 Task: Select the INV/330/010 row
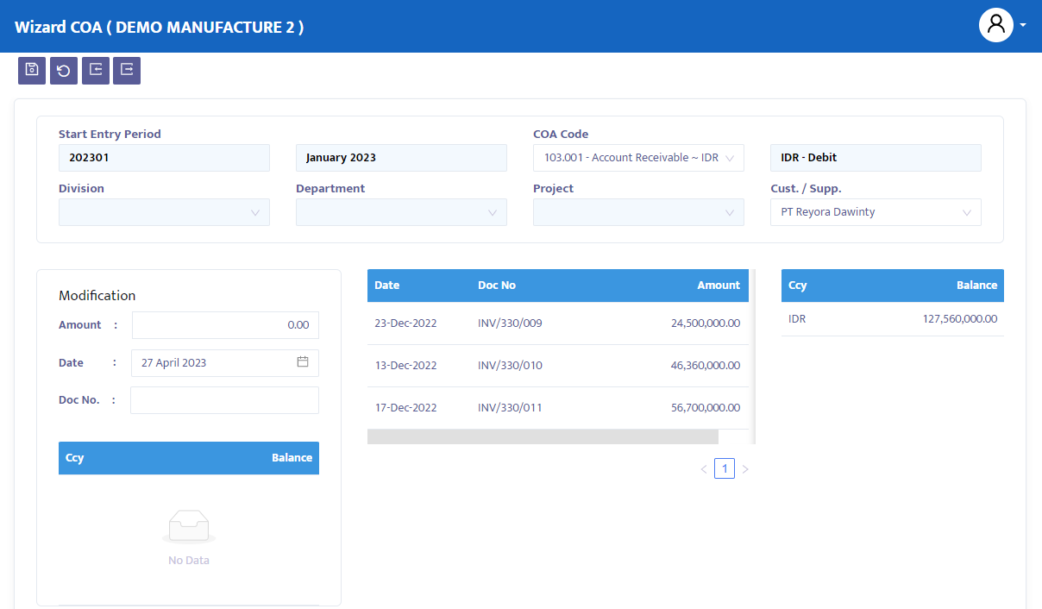558,366
